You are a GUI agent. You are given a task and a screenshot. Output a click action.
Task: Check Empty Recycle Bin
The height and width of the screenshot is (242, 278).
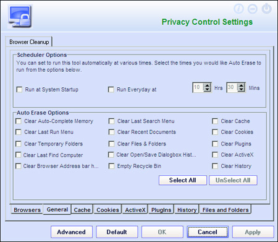coord(111,166)
